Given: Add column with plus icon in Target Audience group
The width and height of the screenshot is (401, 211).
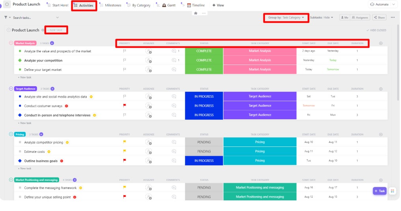Looking at the screenshot, I should (x=381, y=89).
